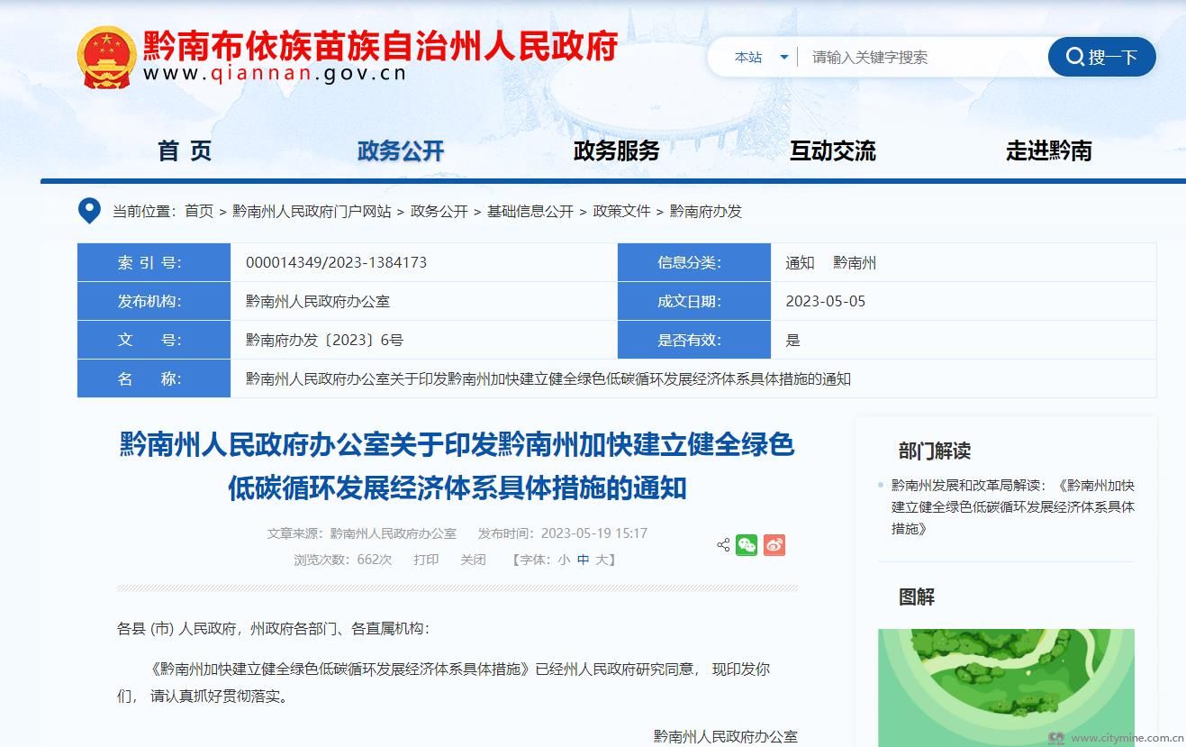
Task: Click 基础信息公开 breadcrumb link
Action: click(x=530, y=211)
